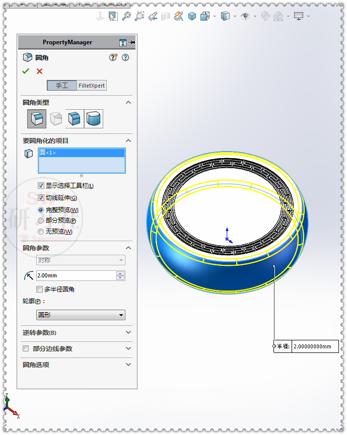The height and width of the screenshot is (435, 347).
Task: Open Hide/Show Items dropdown arrow
Action: click(x=255, y=17)
